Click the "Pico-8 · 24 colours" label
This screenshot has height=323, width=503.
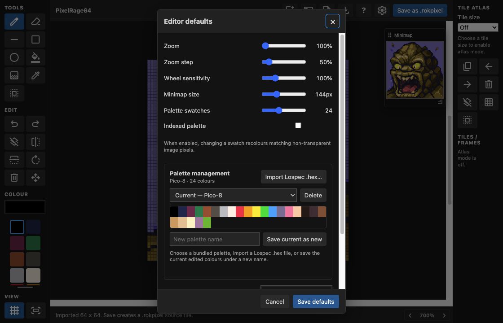coord(192,181)
